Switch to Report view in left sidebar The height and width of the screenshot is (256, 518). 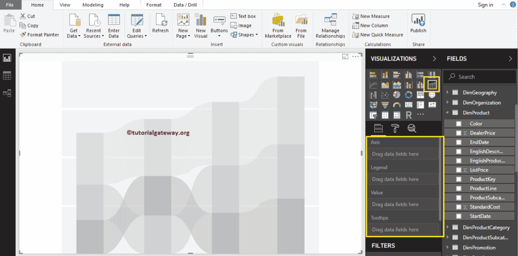7,58
